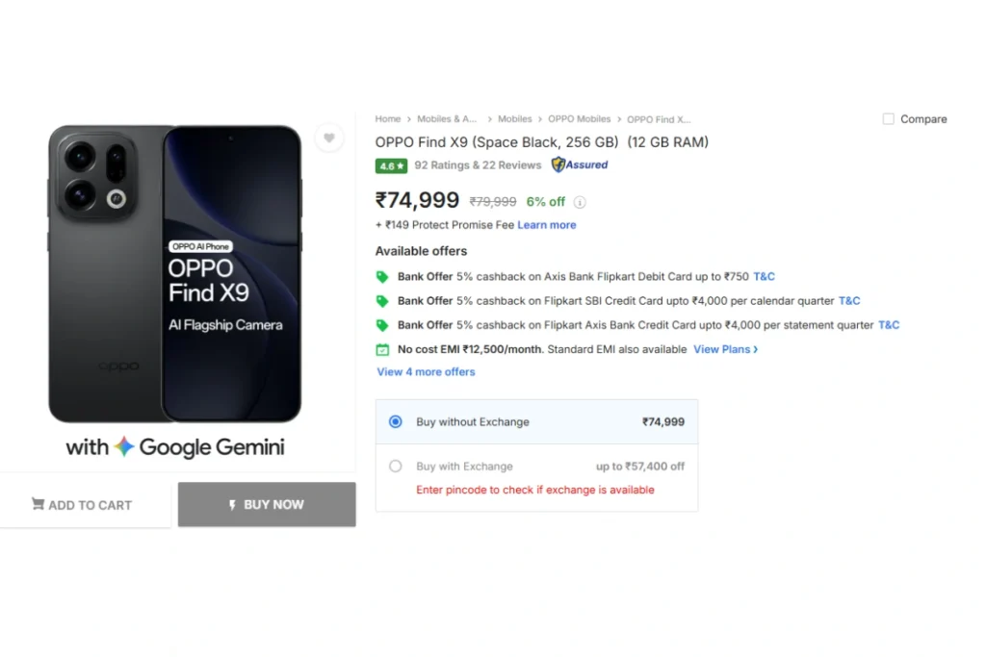
Task: Click the Flipkart Assured badge
Action: click(580, 164)
